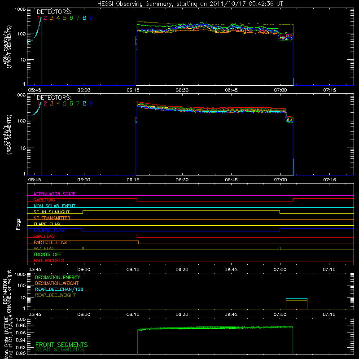The height and width of the screenshot is (359, 359).
Task: Click the 07:00 time label under decimation plot
Action: point(280,315)
